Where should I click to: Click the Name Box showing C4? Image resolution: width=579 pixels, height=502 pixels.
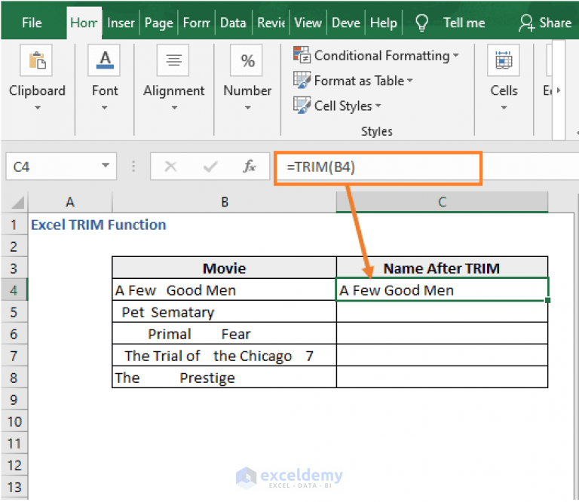(x=54, y=167)
